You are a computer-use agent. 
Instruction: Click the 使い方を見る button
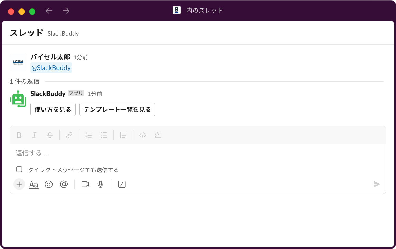[x=53, y=109]
